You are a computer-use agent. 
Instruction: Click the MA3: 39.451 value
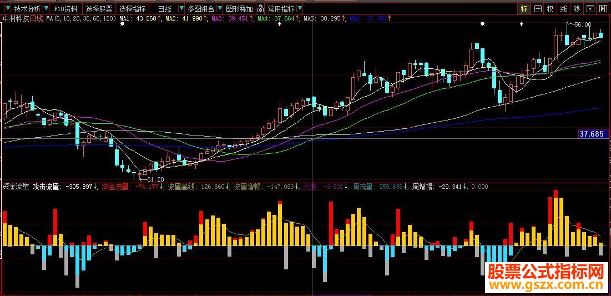[230, 18]
